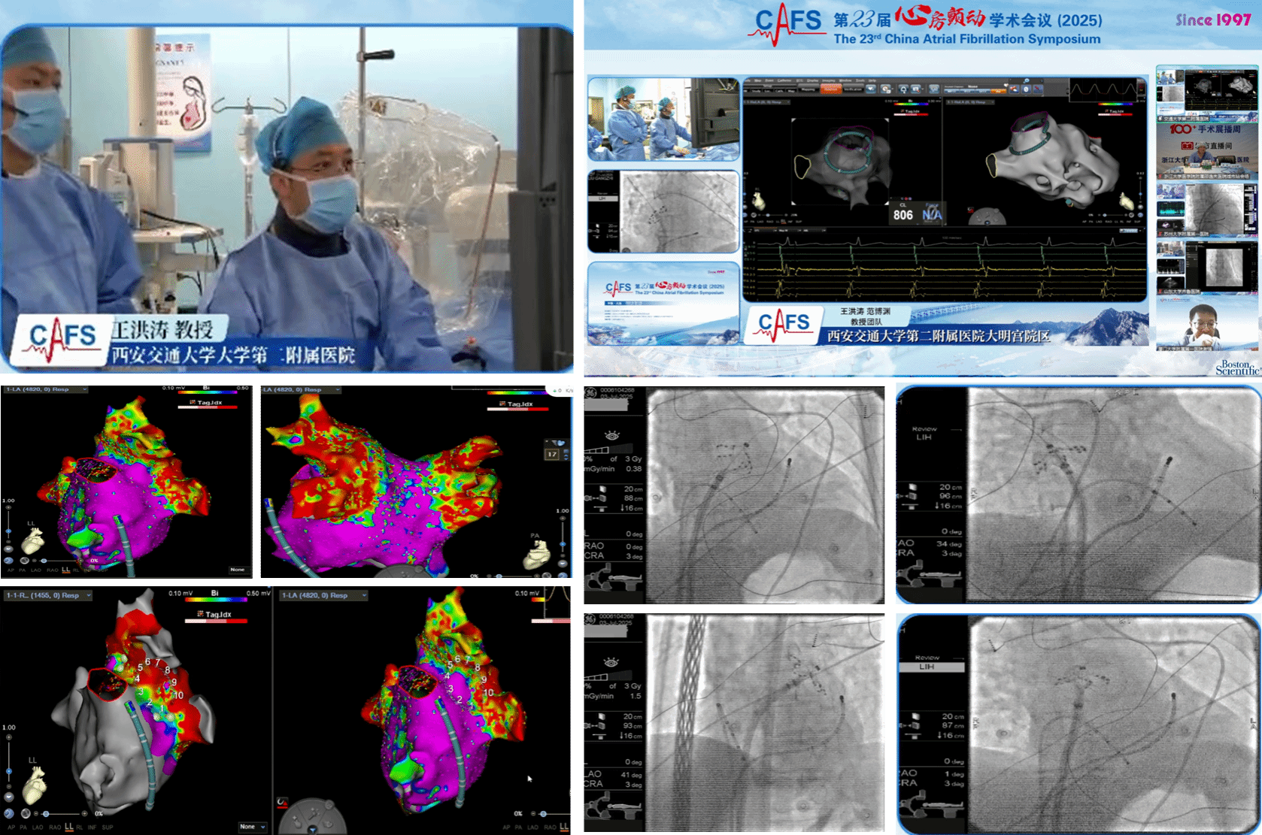Click the catheter tool wheel in bottom-right map
The width and height of the screenshot is (1262, 835).
coord(311,817)
